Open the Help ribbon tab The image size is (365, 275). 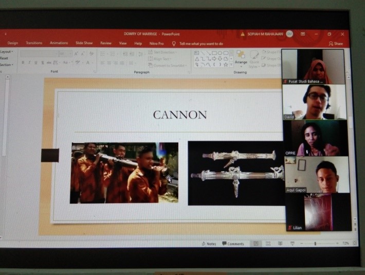tap(138, 43)
